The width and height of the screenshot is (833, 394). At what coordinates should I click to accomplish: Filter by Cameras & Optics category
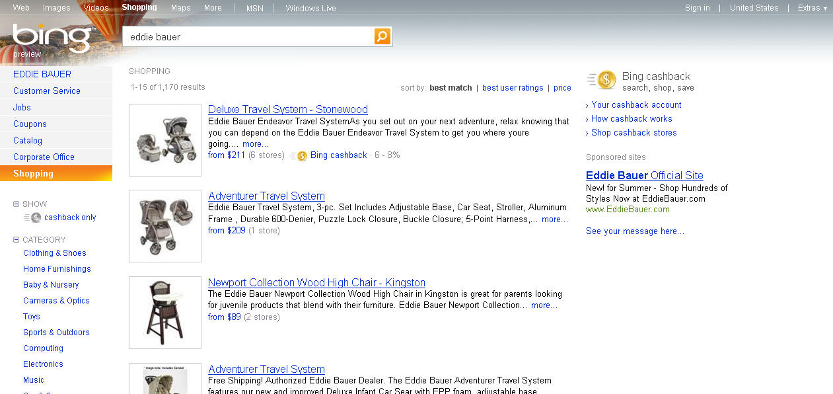coord(56,301)
